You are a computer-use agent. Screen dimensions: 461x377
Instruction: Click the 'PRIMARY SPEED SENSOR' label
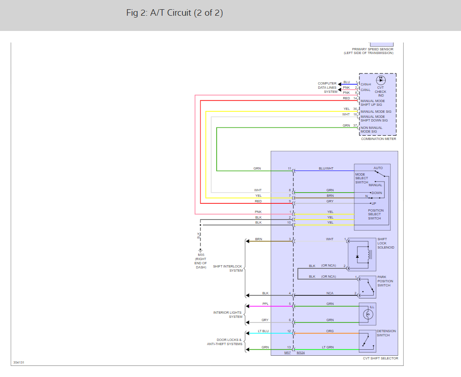372,49
